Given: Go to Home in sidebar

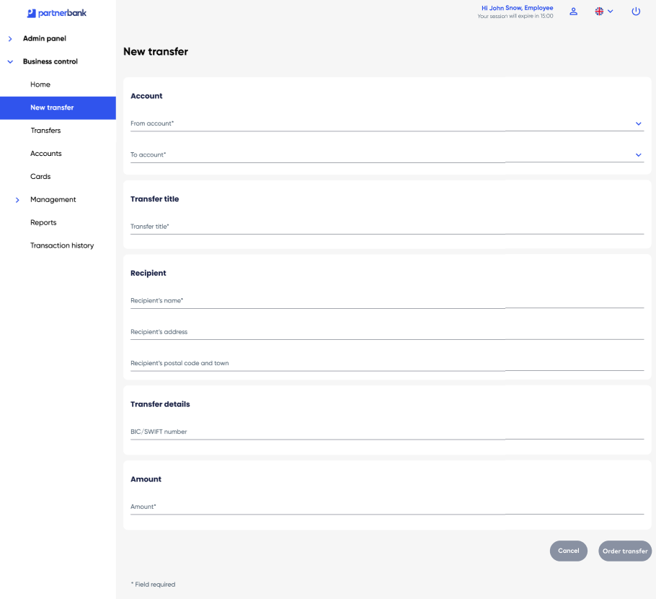Looking at the screenshot, I should (x=40, y=84).
